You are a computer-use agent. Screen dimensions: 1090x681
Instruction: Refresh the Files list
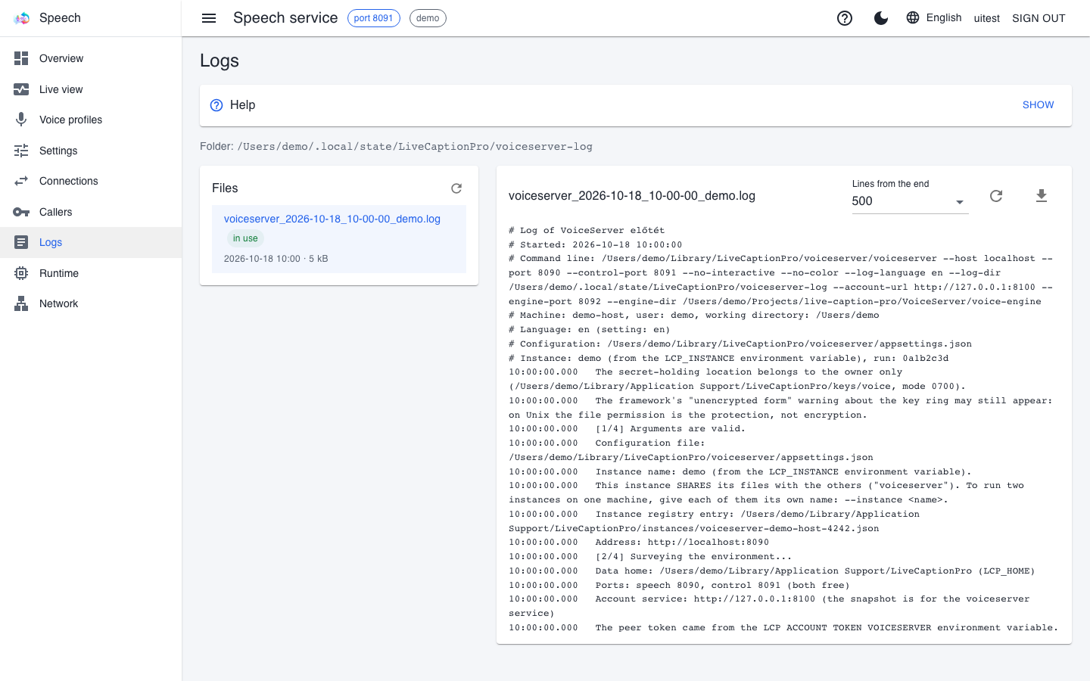[456, 188]
